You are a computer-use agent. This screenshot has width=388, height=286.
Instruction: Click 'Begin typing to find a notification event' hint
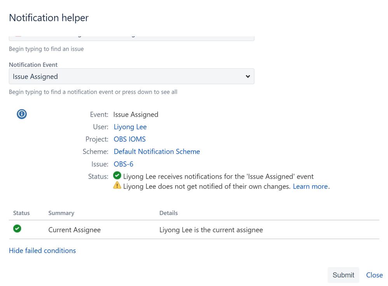pyautogui.click(x=93, y=92)
